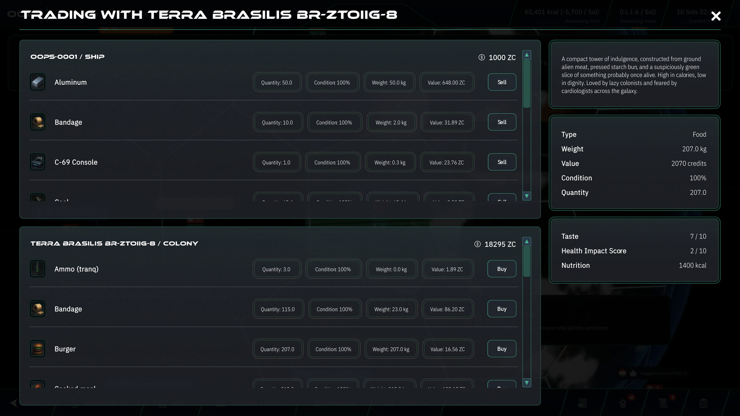The width and height of the screenshot is (740, 416).
Task: Sell the Bandage stack from the ship
Action: (501, 122)
